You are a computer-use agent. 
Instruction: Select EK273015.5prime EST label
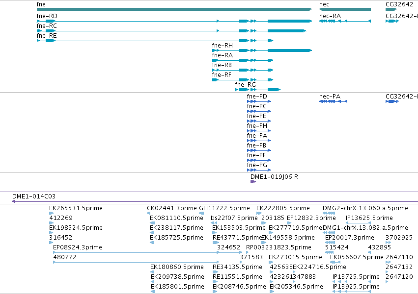[295, 257]
